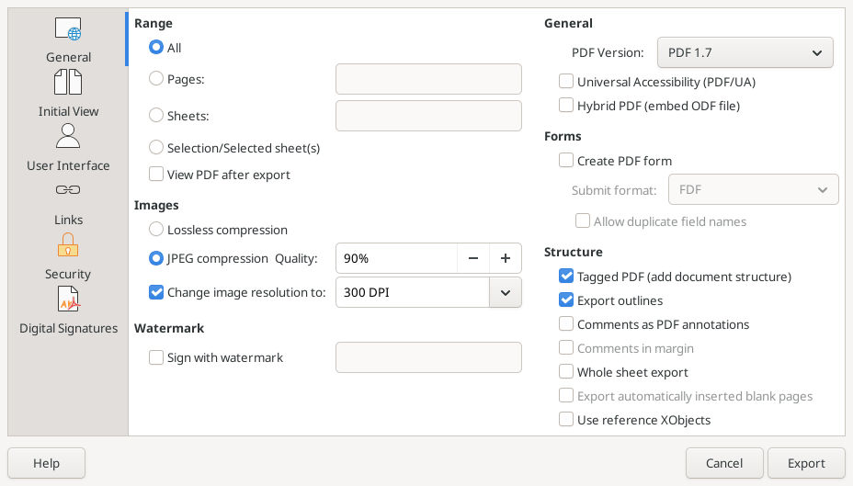
Task: Choose Lossless compression for images
Action: click(156, 230)
